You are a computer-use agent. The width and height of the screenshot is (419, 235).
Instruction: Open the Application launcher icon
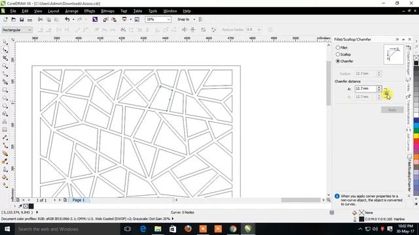pyautogui.click(x=124, y=20)
